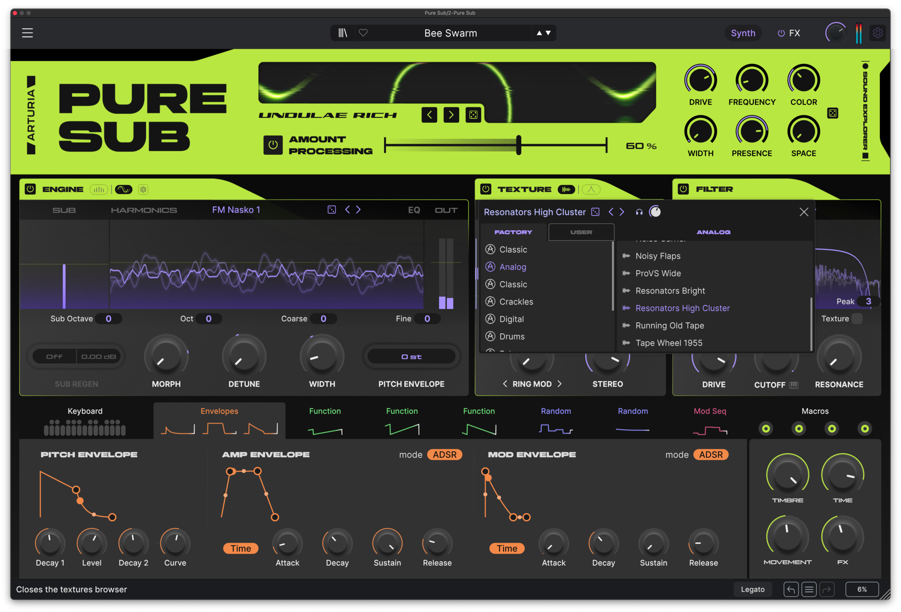
Task: Select previous Undulae Rich processing type
Action: click(429, 115)
